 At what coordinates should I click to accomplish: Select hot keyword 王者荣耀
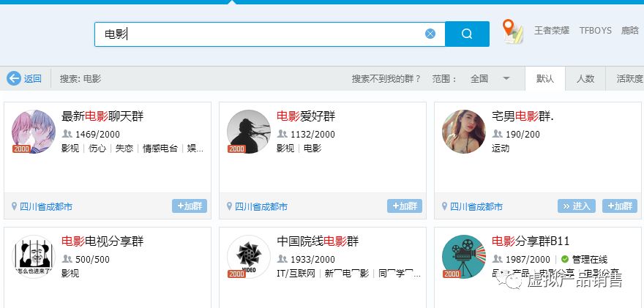coord(552,31)
